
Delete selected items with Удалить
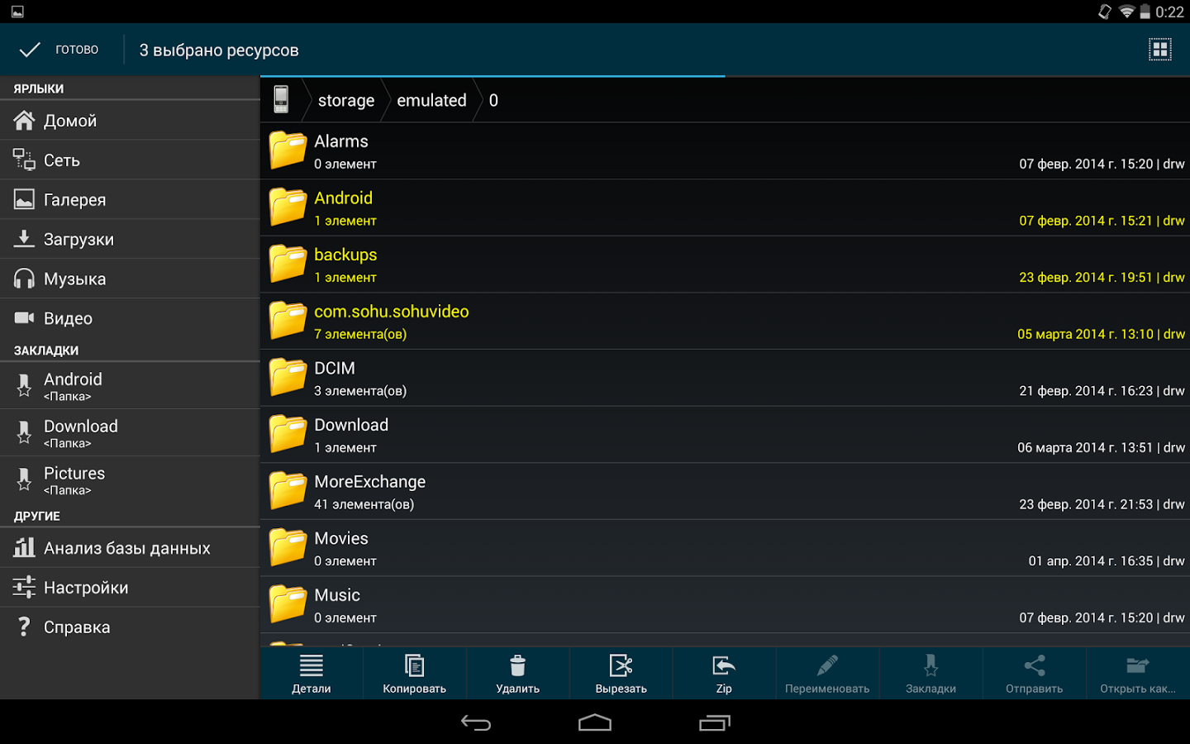[518, 674]
